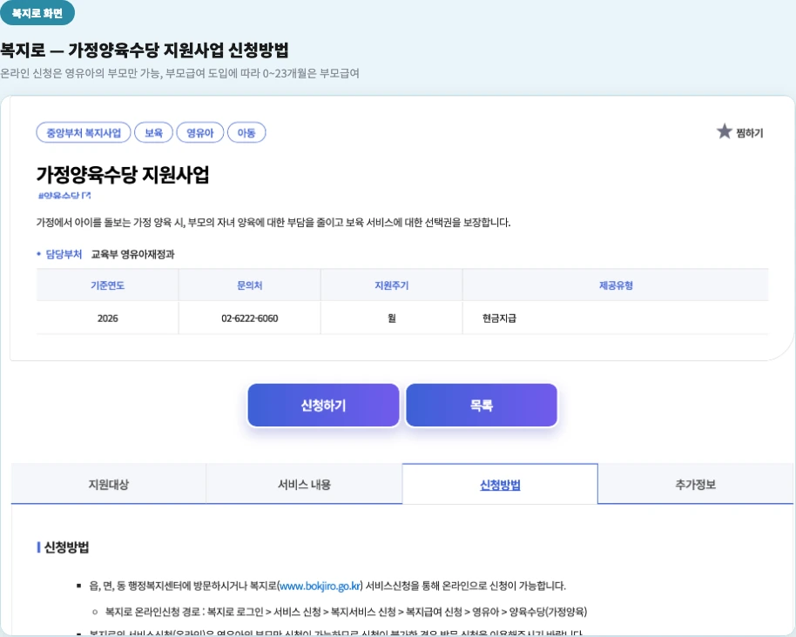796x637 pixels.
Task: Select the 아동 tag
Action: [x=246, y=133]
